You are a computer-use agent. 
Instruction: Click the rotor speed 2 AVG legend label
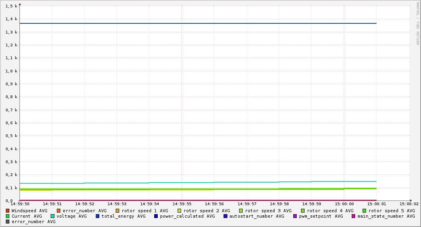click(206, 211)
